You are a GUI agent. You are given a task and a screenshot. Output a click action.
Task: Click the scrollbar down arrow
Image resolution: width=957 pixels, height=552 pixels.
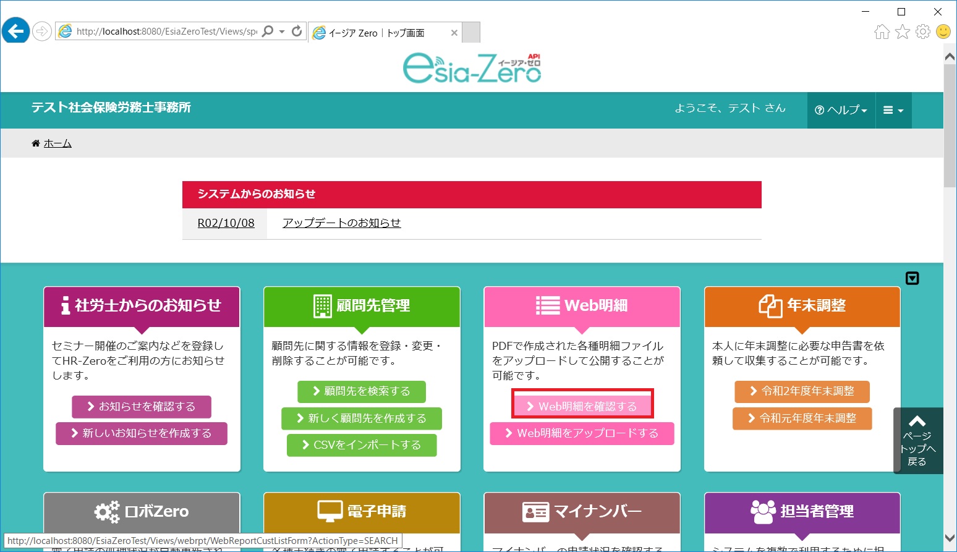tap(950, 538)
